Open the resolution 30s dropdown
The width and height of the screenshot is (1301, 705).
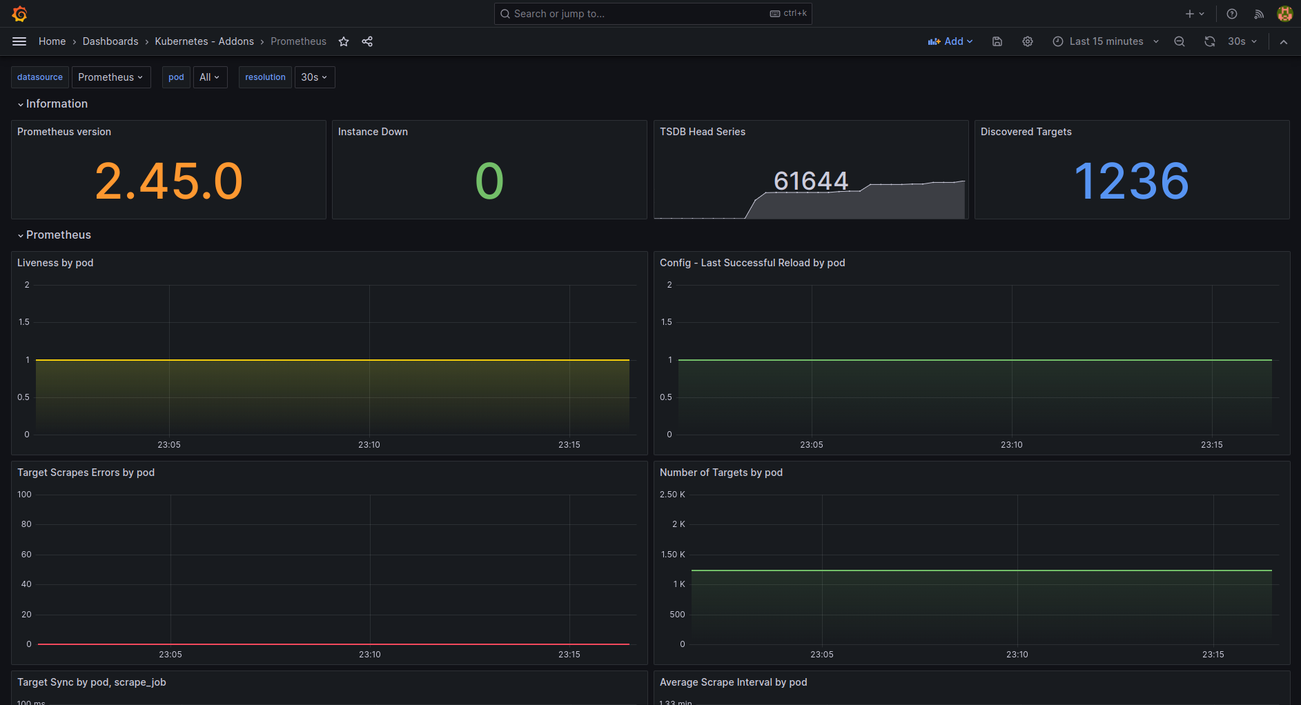[x=314, y=77]
